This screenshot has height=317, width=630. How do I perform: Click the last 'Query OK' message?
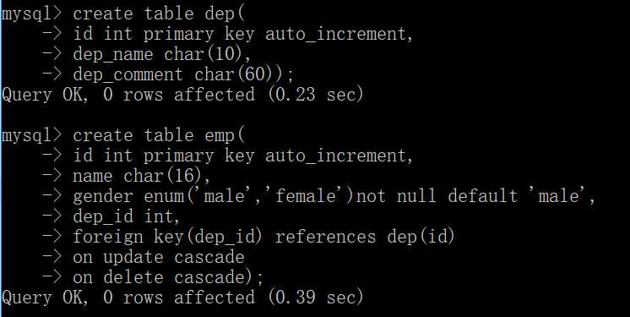tap(45, 298)
